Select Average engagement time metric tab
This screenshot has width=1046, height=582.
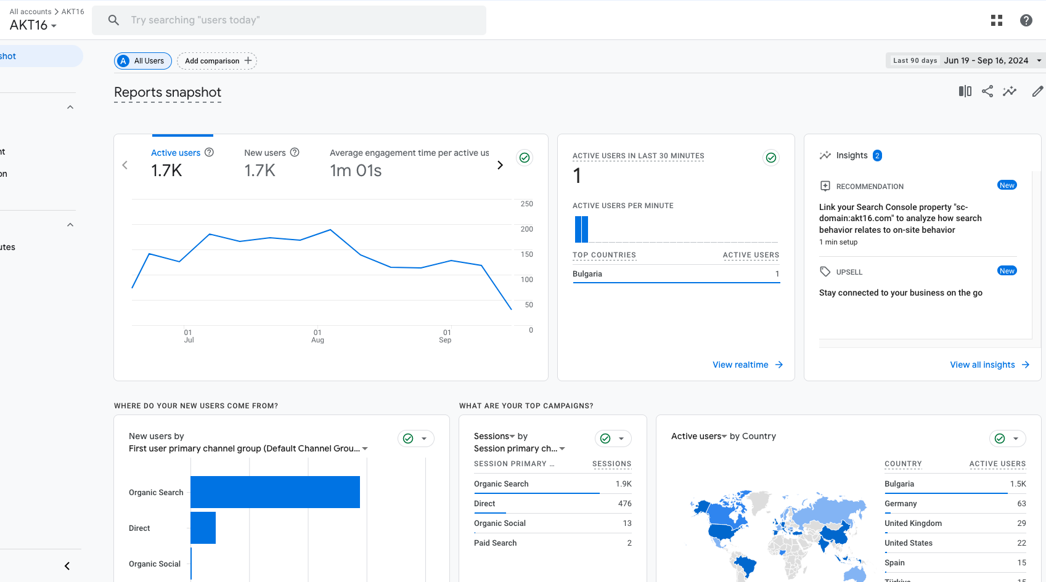(409, 164)
